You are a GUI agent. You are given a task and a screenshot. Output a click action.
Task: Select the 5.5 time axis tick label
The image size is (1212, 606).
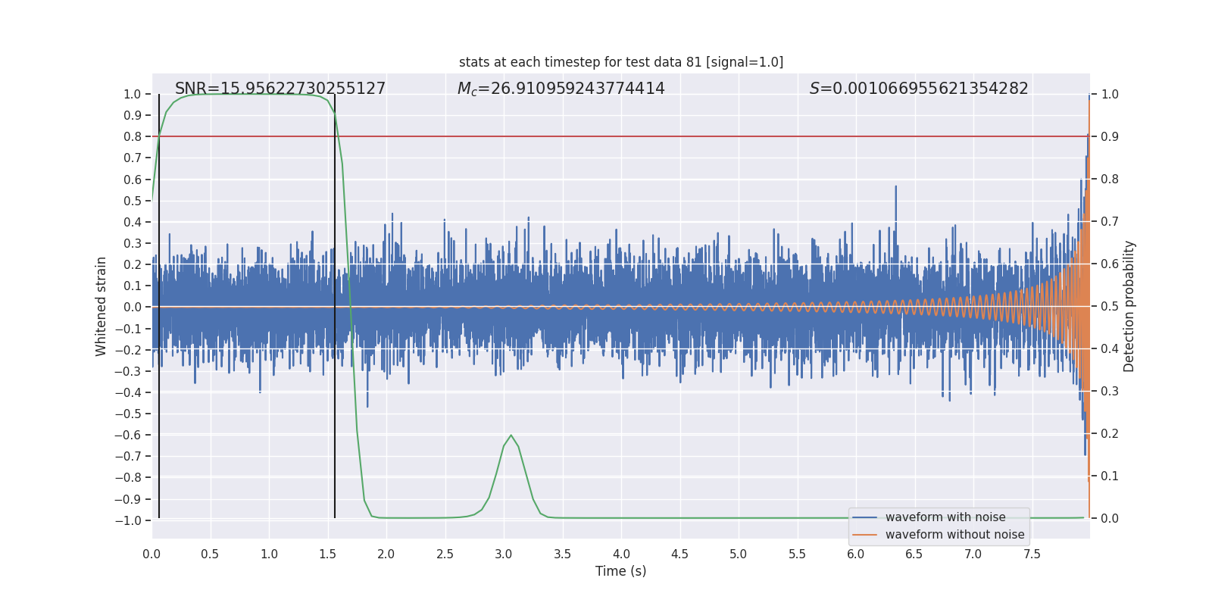pos(797,554)
